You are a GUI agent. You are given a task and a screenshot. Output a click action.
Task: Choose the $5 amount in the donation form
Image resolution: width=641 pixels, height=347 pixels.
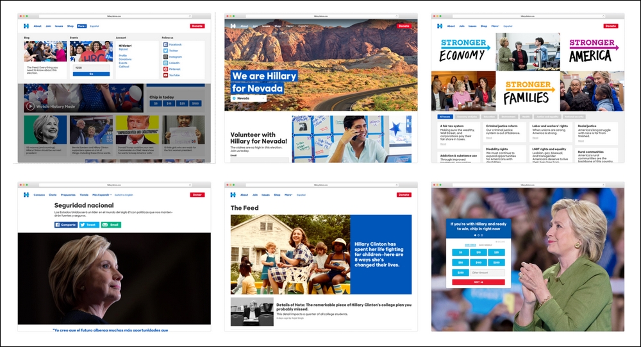pos(460,253)
